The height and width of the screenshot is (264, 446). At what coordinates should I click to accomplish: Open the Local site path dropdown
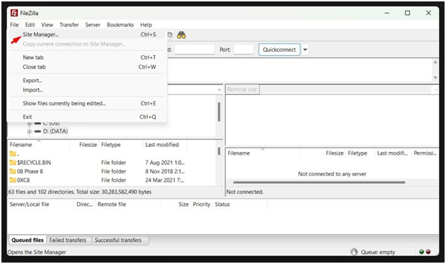point(219,90)
